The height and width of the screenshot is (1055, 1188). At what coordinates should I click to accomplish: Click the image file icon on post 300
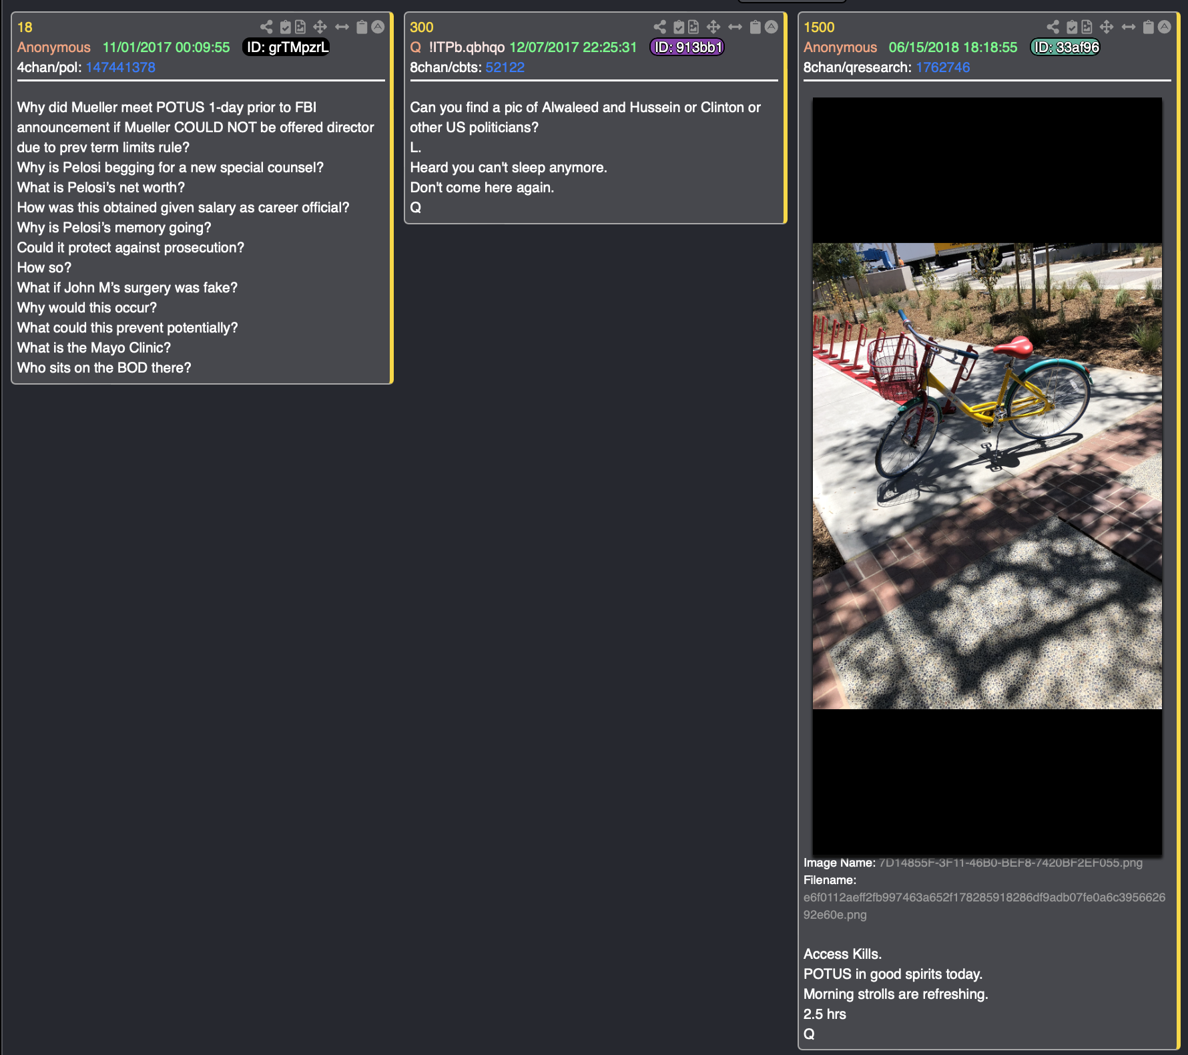pyautogui.click(x=693, y=27)
